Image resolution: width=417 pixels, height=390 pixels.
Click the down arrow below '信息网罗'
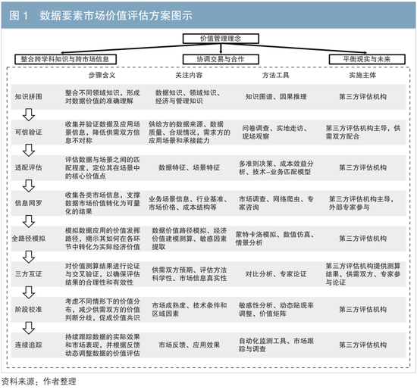coord(29,221)
